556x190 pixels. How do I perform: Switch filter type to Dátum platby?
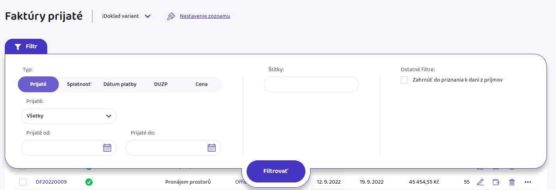click(120, 84)
